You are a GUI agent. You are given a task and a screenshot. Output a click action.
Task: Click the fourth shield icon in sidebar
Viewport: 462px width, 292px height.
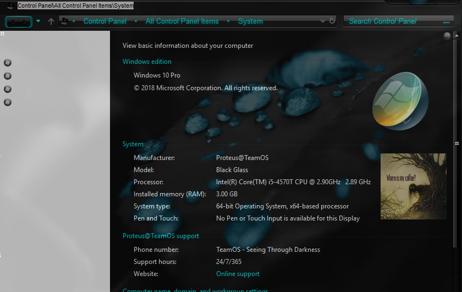8,102
